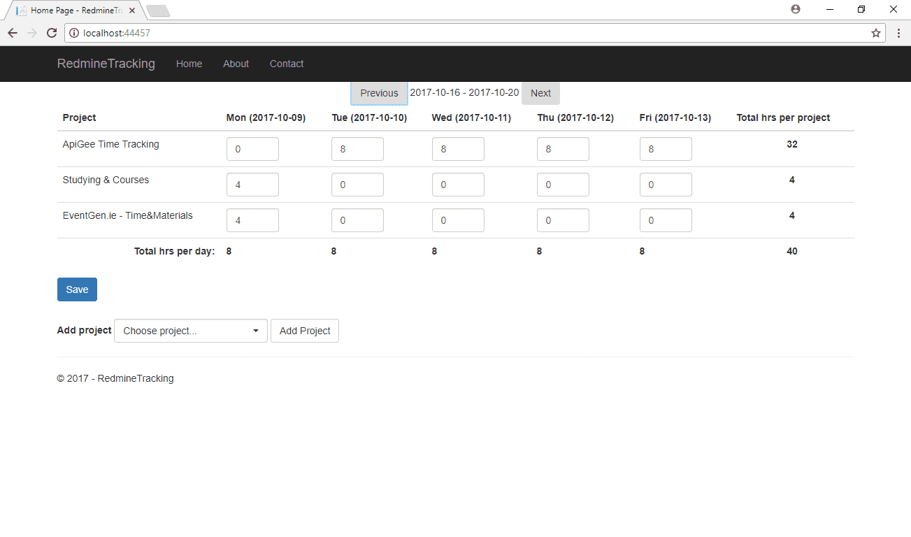Edit EventGen.ie Wednesday hours field
Screen dimensions: 911x537
coord(458,220)
